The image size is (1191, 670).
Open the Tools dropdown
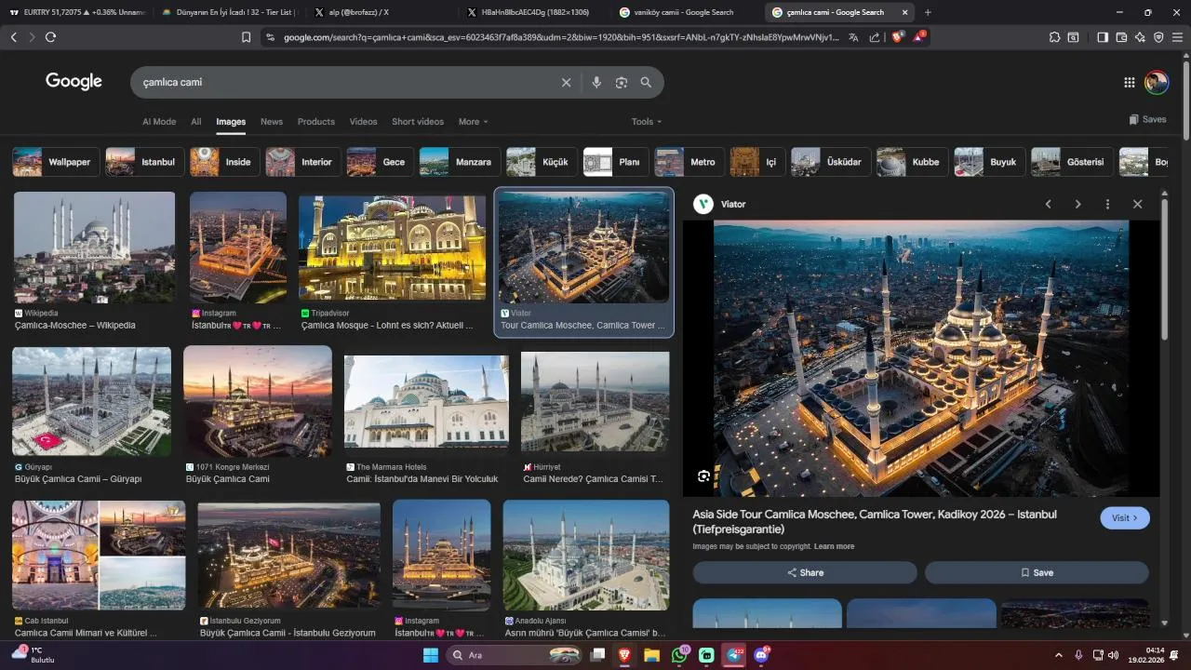pyautogui.click(x=647, y=122)
